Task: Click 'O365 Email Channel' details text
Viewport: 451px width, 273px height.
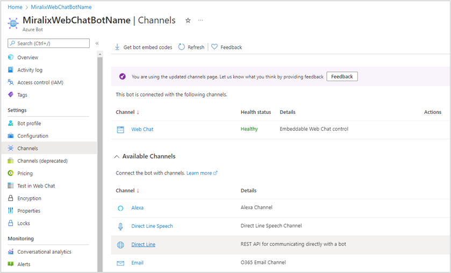Action: 263,262
